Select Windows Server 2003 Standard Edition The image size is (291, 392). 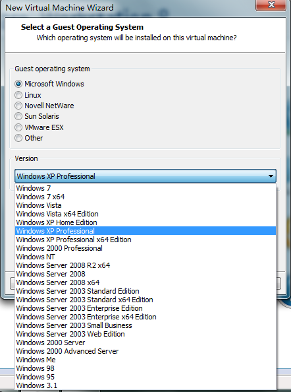(145, 291)
